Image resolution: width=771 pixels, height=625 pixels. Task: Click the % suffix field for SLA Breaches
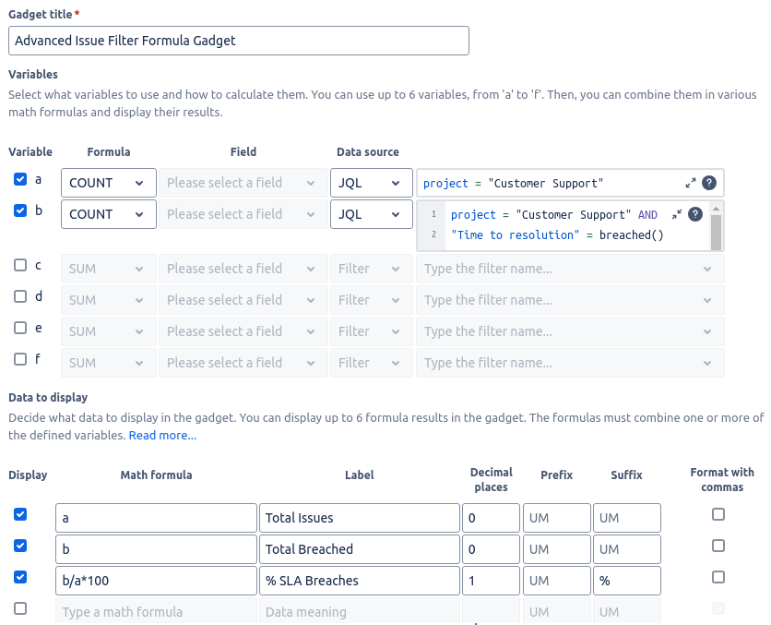pos(627,581)
